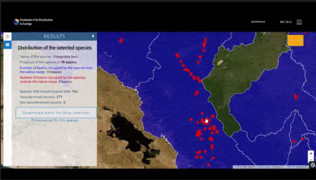Collapse the Results panel with arrow
Image resolution: width=316 pixels, height=180 pixels.
pos(93,37)
